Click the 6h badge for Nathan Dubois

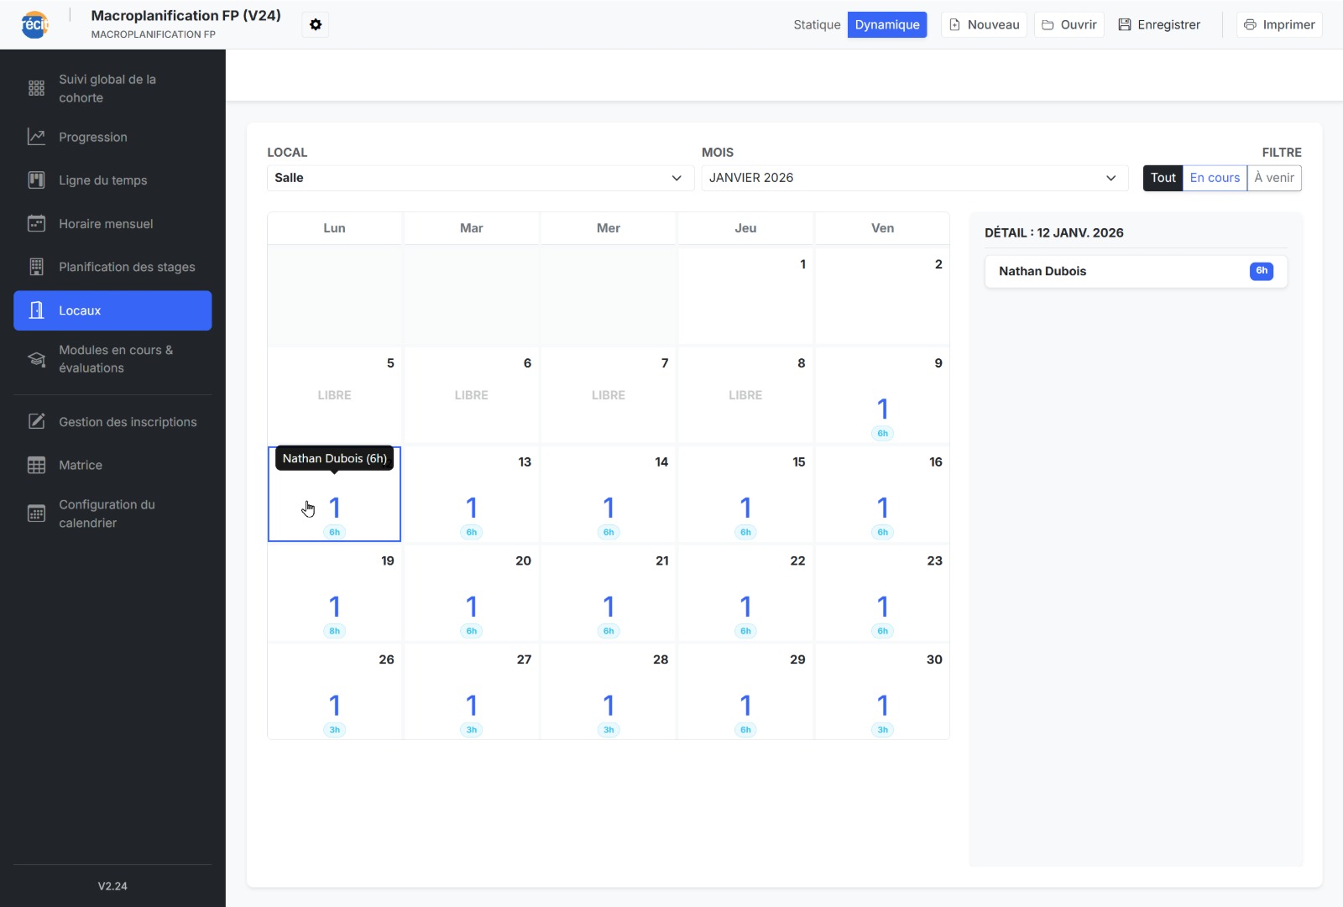point(1261,271)
